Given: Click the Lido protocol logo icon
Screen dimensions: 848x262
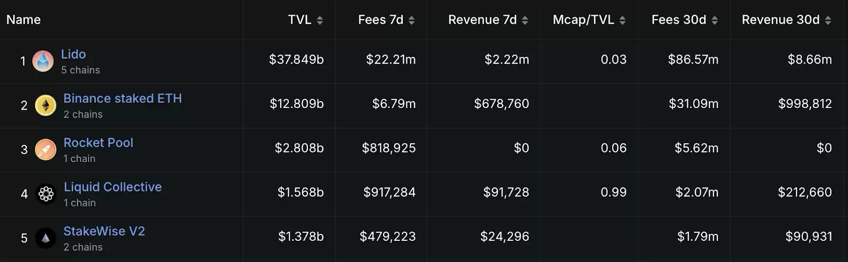Looking at the screenshot, I should click(43, 61).
